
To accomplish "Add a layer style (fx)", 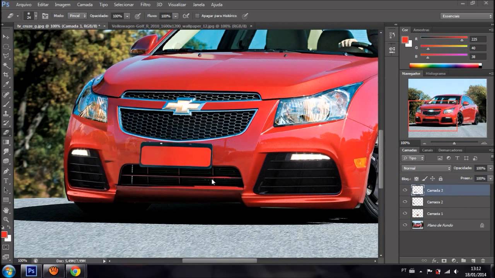I will coord(434,261).
